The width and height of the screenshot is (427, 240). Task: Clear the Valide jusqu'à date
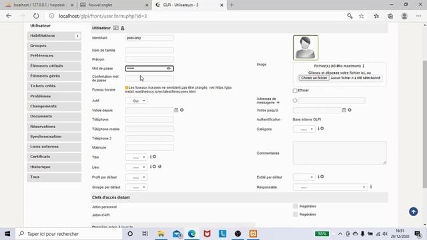350,110
